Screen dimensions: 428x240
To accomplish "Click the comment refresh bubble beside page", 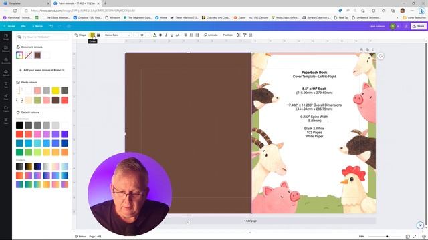I will (381, 56).
